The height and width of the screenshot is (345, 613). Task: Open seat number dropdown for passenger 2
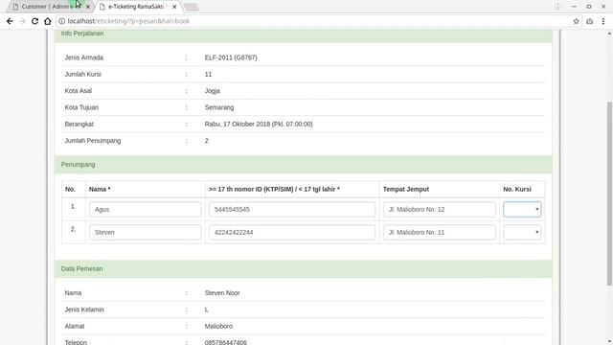click(522, 232)
